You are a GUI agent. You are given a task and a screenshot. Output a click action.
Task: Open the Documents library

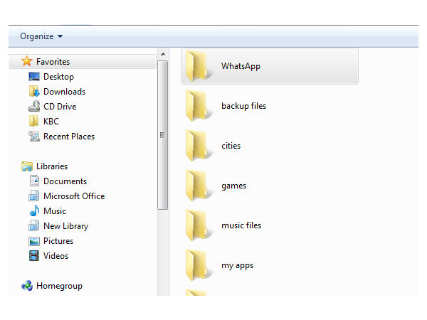(x=65, y=181)
